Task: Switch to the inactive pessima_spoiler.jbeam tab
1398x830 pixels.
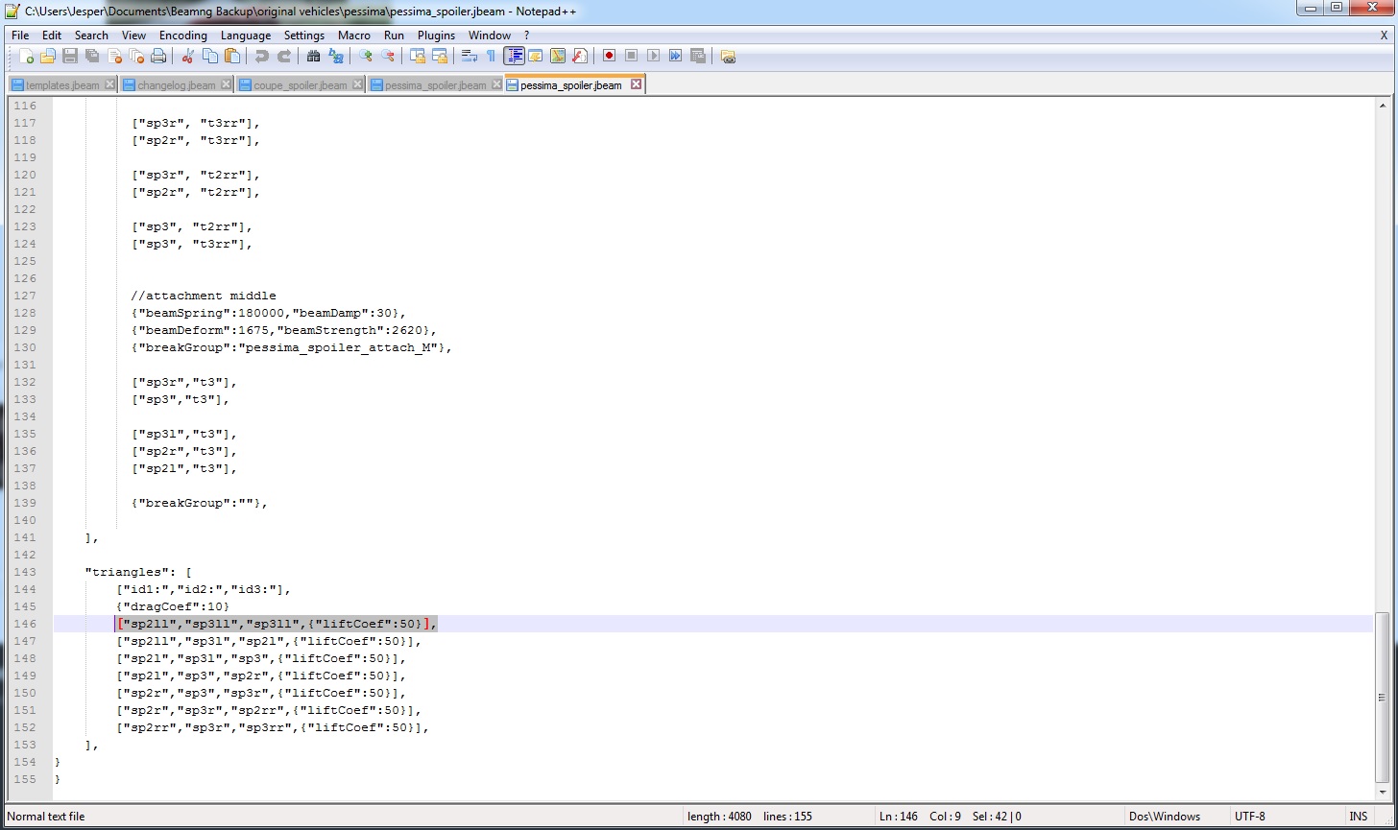Action: tap(436, 85)
